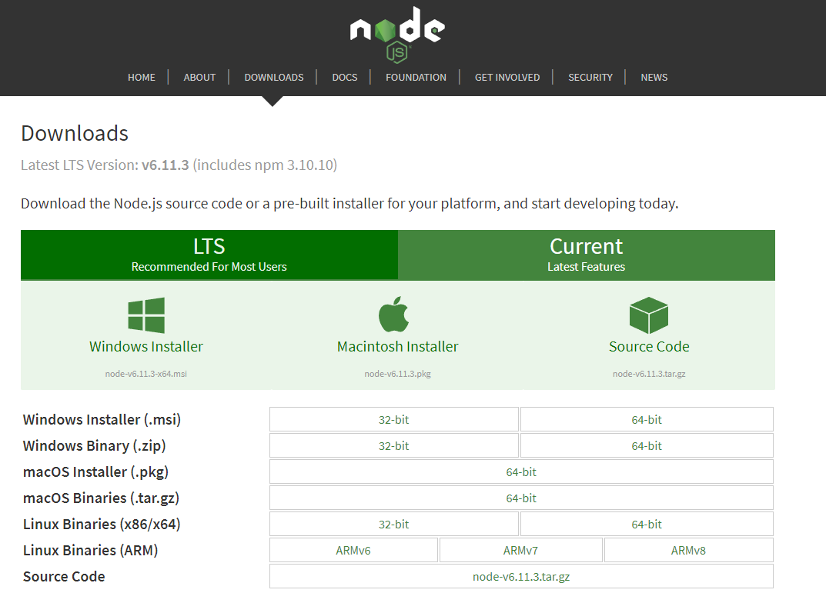Open the SECURITY navigation link

590,78
